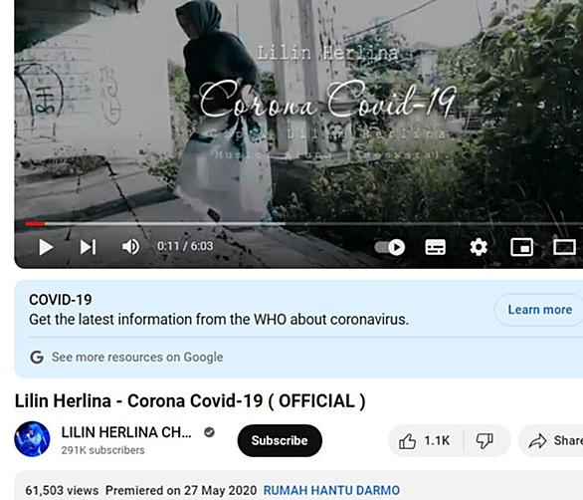Play the video

46,247
